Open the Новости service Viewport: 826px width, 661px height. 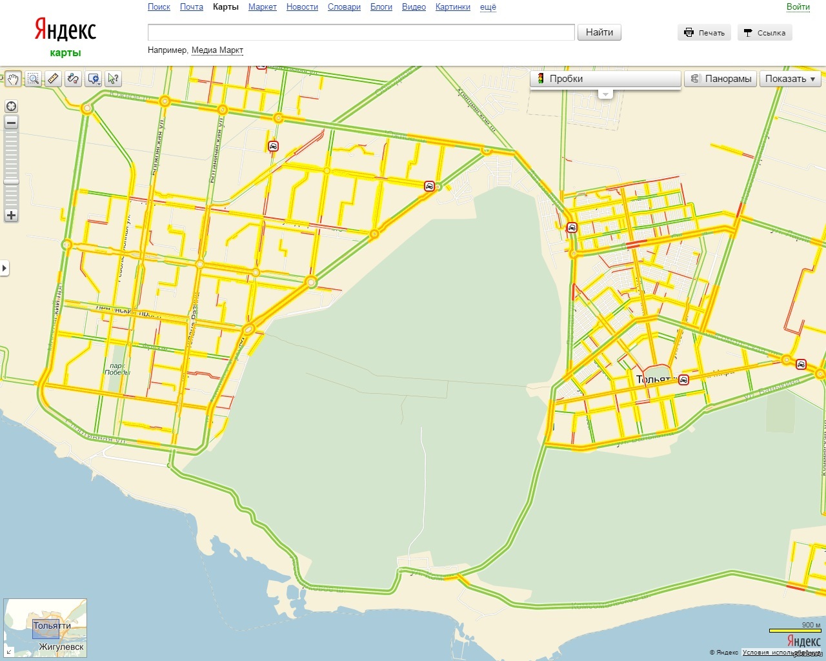coord(302,7)
